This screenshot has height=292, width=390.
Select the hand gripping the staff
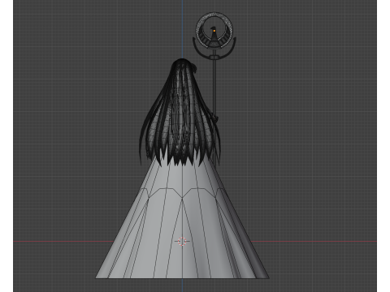tap(215, 118)
